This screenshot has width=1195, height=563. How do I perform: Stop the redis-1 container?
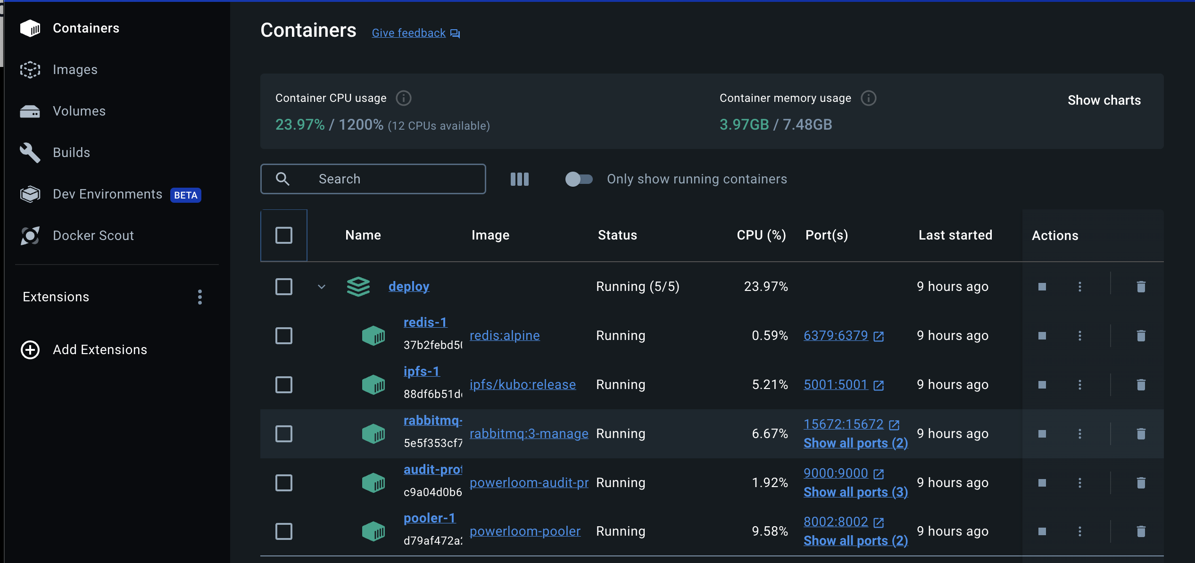click(1042, 336)
